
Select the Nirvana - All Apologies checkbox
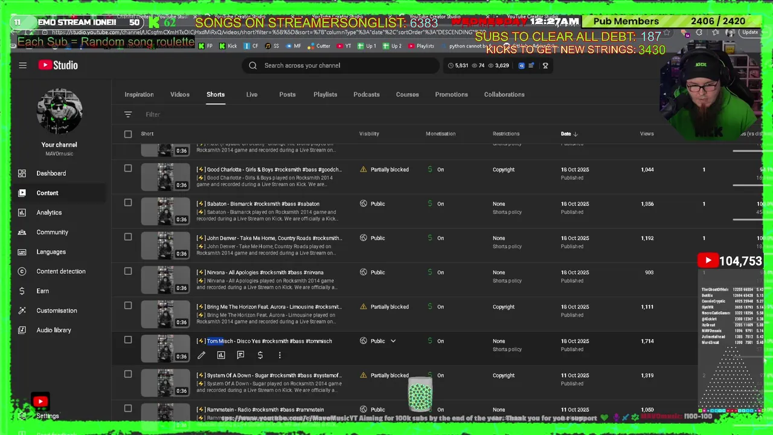click(x=128, y=271)
